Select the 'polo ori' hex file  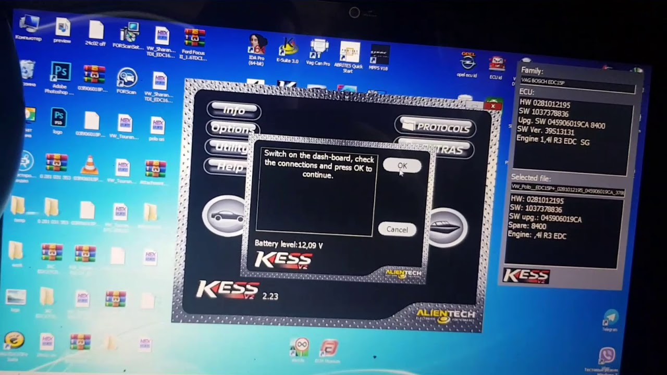pyautogui.click(x=157, y=128)
